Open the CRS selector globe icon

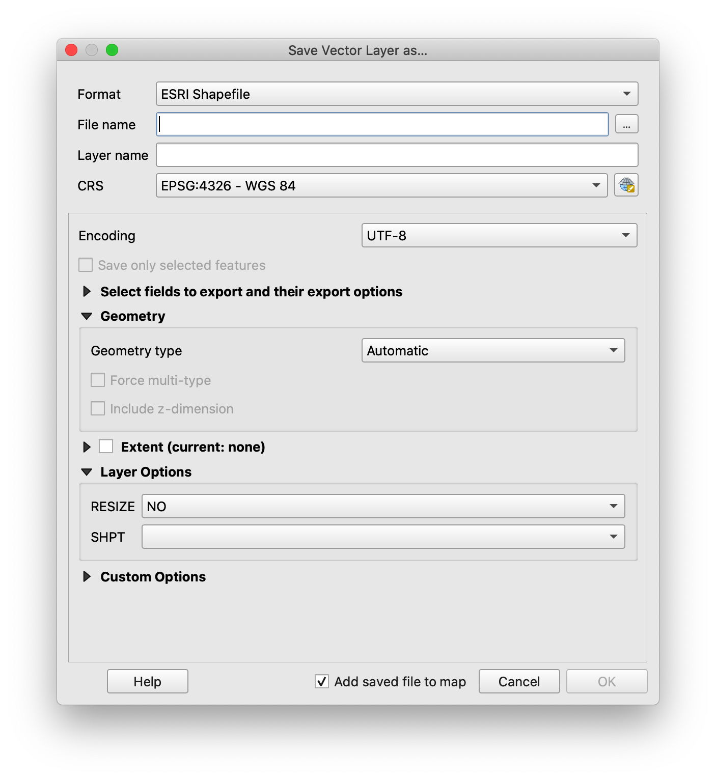tap(626, 185)
